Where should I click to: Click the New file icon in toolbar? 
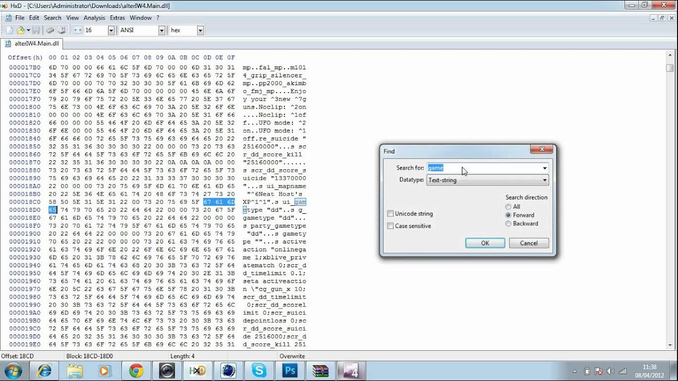pos(9,30)
